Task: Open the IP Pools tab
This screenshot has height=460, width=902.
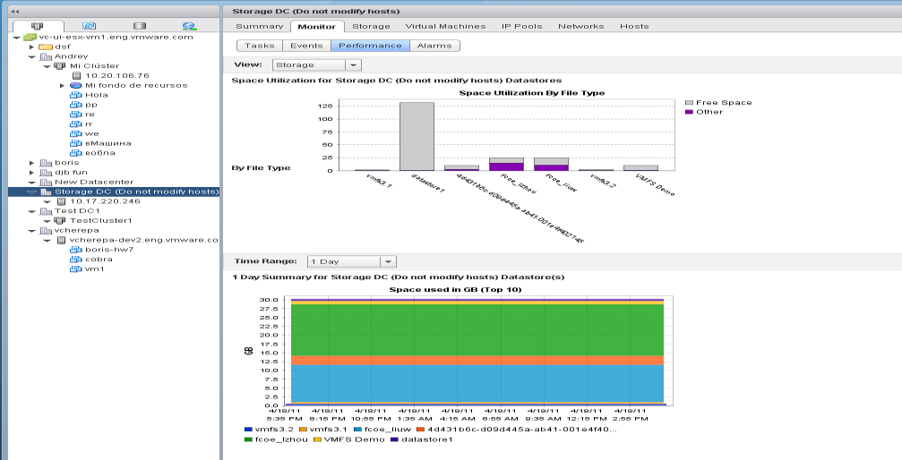Action: pos(521,26)
